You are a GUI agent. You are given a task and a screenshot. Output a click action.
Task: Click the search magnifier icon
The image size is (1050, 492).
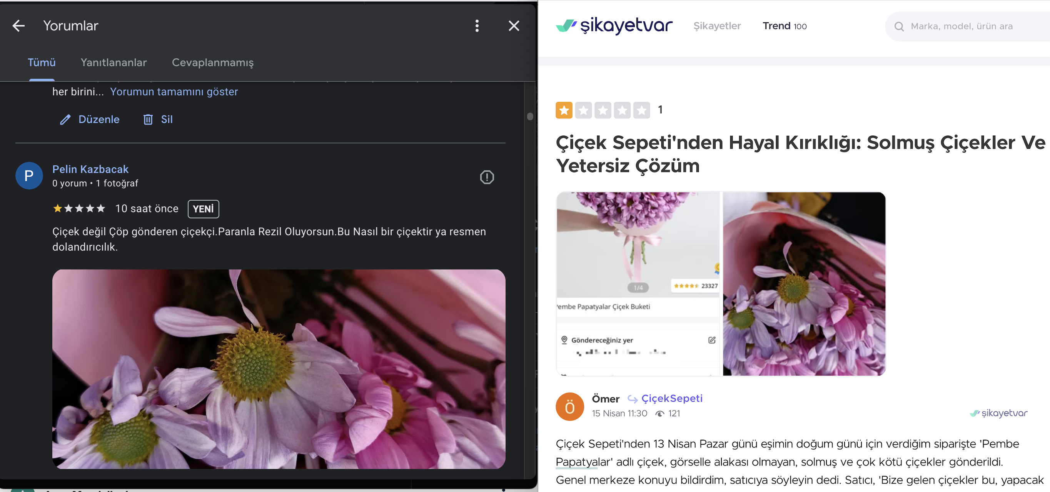pyautogui.click(x=899, y=27)
